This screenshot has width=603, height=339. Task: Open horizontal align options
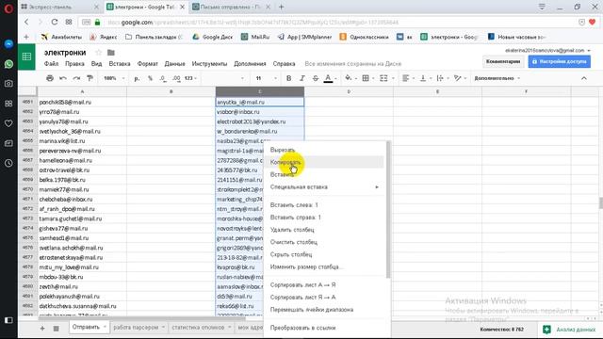click(405, 78)
